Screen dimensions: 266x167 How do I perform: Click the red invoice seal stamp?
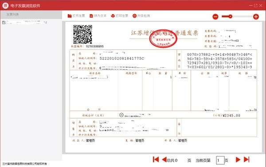[163, 39]
